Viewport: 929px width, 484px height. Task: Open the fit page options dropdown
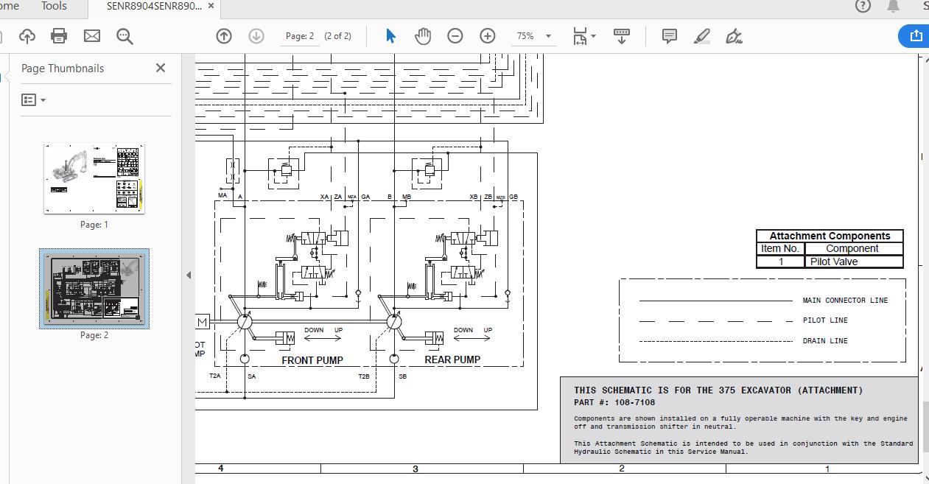[584, 35]
